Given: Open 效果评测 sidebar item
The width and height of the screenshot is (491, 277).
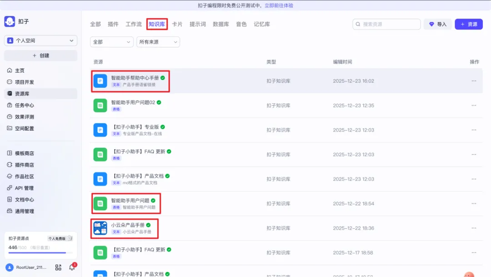Looking at the screenshot, I should pos(41,117).
